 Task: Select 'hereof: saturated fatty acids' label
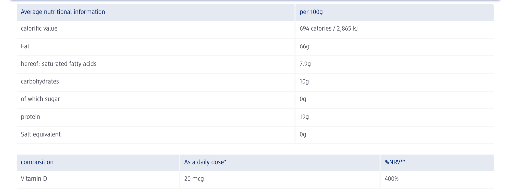[x=59, y=64]
